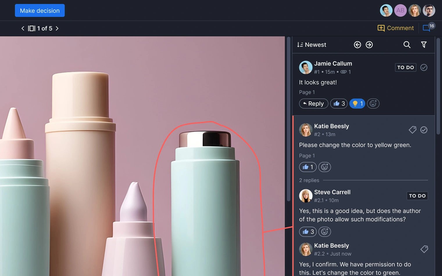Open the comment filter funnel
This screenshot has height=276, width=442.
(x=424, y=45)
